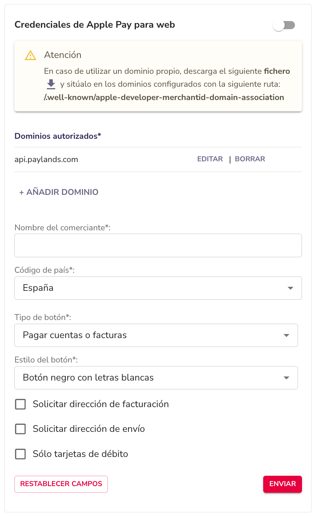The image size is (316, 516).
Task: Open the Estilo del botón selector
Action: pyautogui.click(x=156, y=378)
